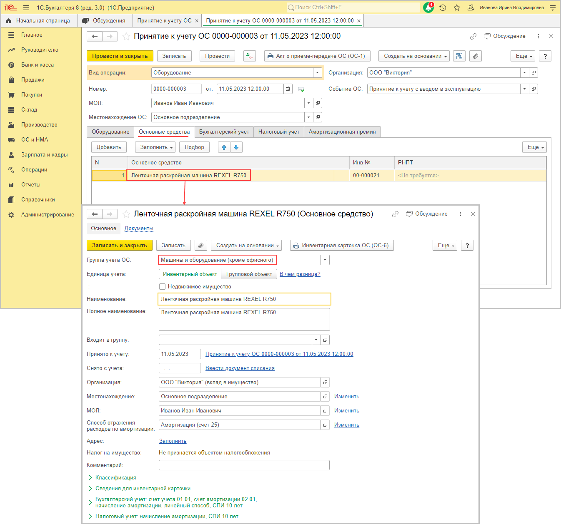
Task: Open the Руководителю sidebar section
Action: click(x=40, y=50)
